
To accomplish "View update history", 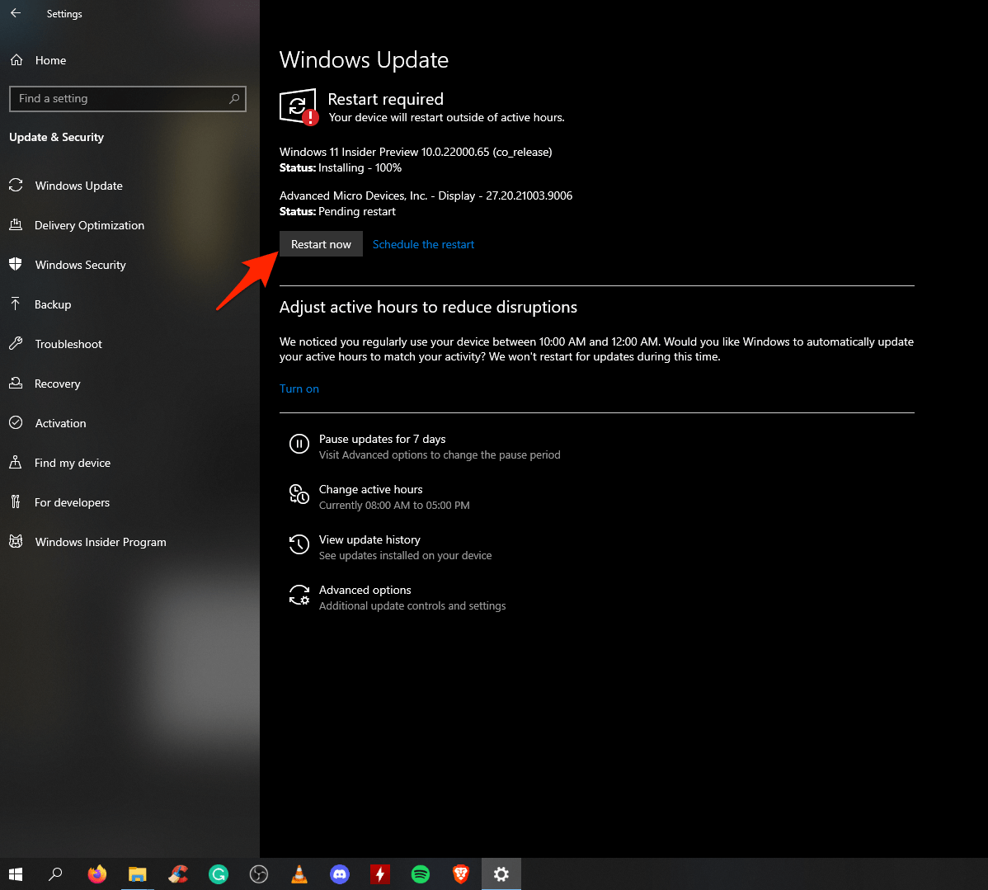I will pyautogui.click(x=369, y=539).
